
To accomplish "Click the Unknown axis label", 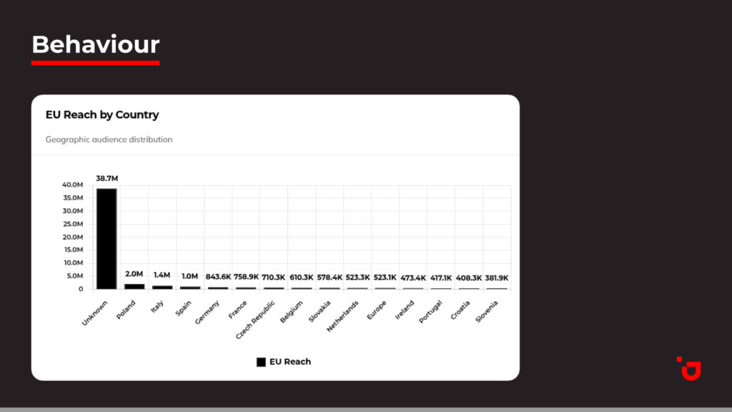I will [95, 313].
